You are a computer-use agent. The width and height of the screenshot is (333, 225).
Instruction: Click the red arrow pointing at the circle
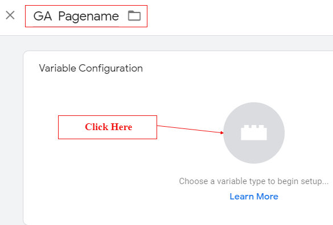(x=190, y=129)
